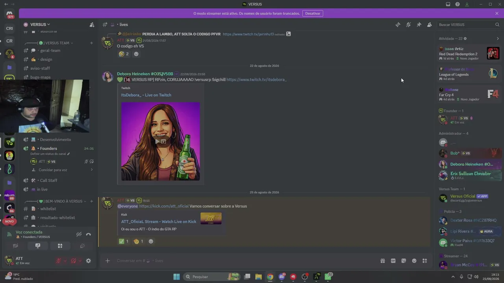Toggle the green checkmark reaction
This screenshot has width=504, height=283.
pos(124,241)
